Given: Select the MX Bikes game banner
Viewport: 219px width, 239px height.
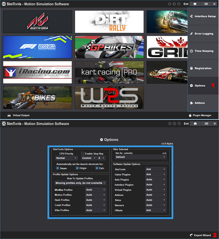Looking at the screenshot, I should 37,98.
